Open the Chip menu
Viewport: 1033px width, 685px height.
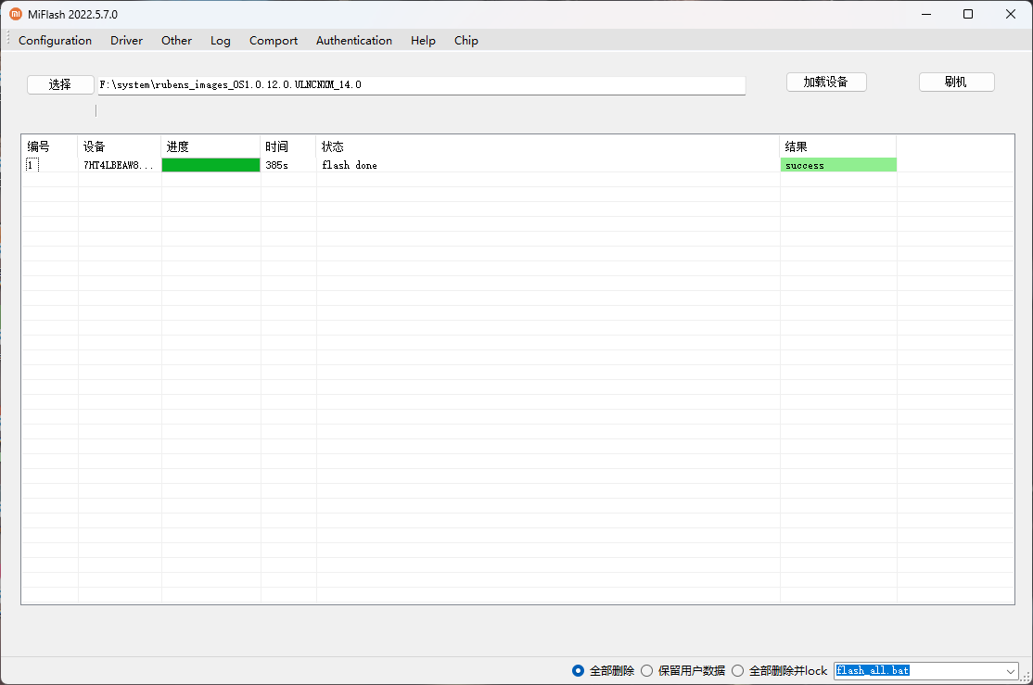465,40
